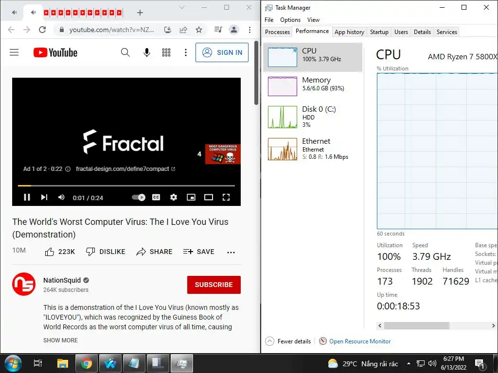The width and height of the screenshot is (498, 373).
Task: Show hidden system tray icons arrow
Action: tap(409, 363)
